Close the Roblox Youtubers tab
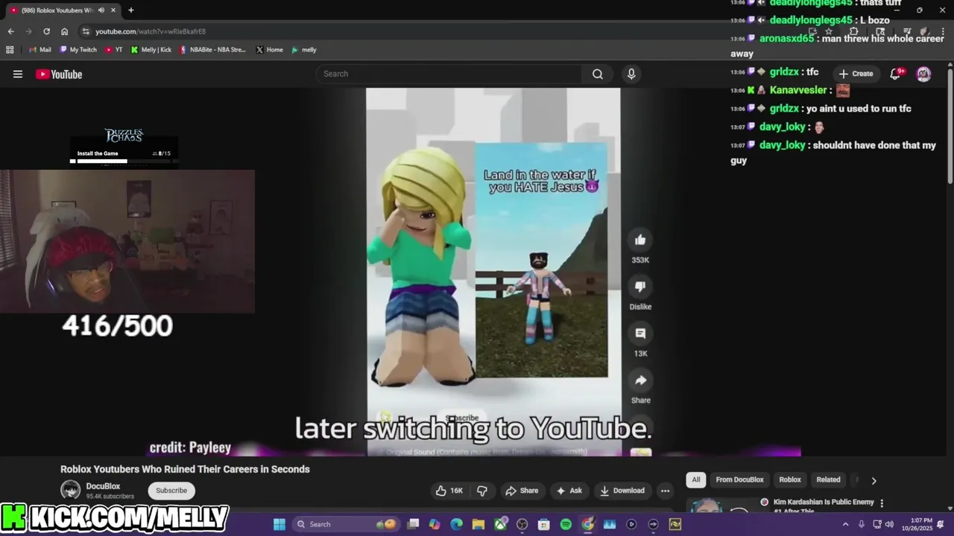The height and width of the screenshot is (536, 954). 113,10
